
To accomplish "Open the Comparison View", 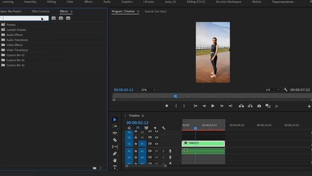I will pos(268,106).
